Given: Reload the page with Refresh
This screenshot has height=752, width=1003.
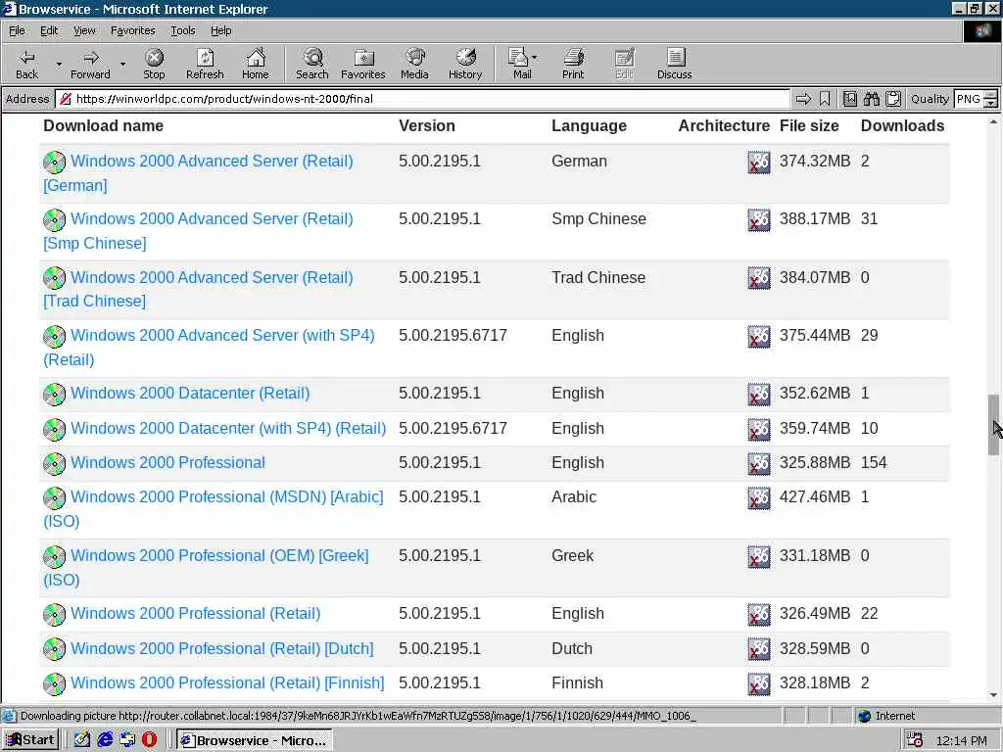Looking at the screenshot, I should pos(205,64).
